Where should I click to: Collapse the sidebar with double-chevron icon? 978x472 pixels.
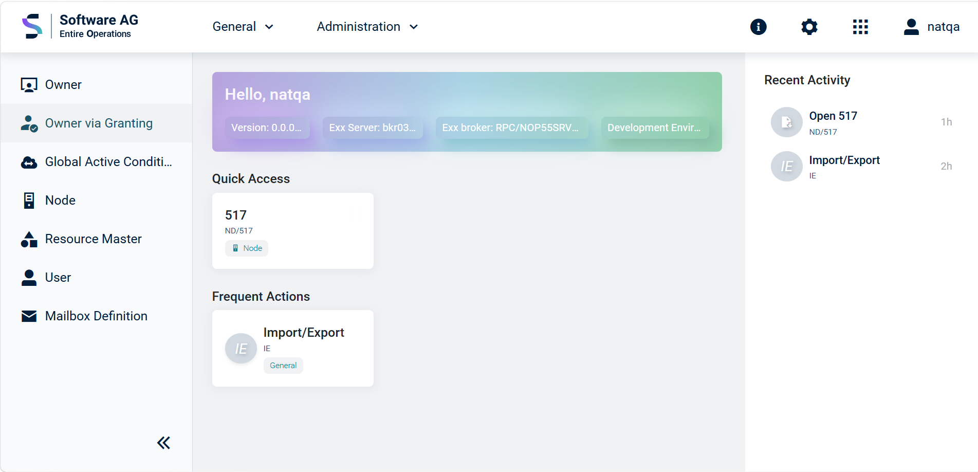point(163,443)
